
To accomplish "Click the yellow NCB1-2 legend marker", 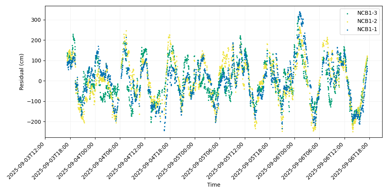I will point(347,21).
